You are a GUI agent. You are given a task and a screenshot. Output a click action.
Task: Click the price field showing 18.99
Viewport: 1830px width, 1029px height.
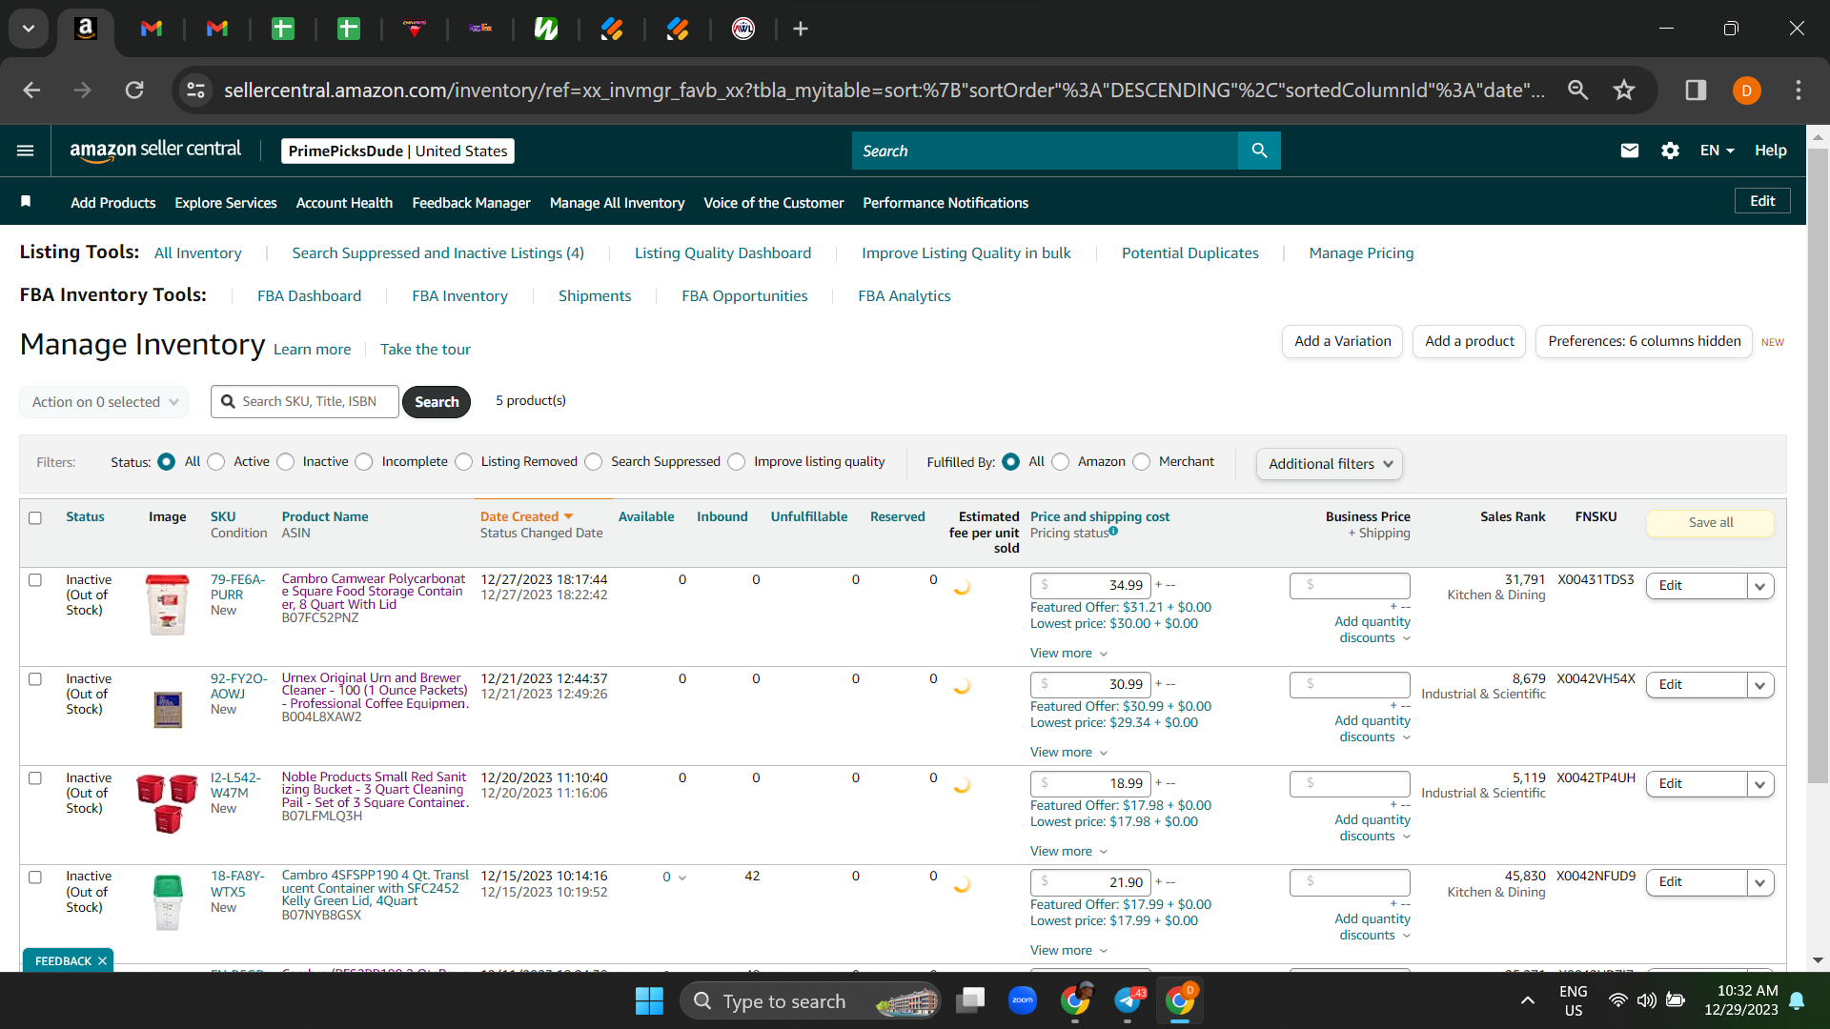click(x=1090, y=783)
